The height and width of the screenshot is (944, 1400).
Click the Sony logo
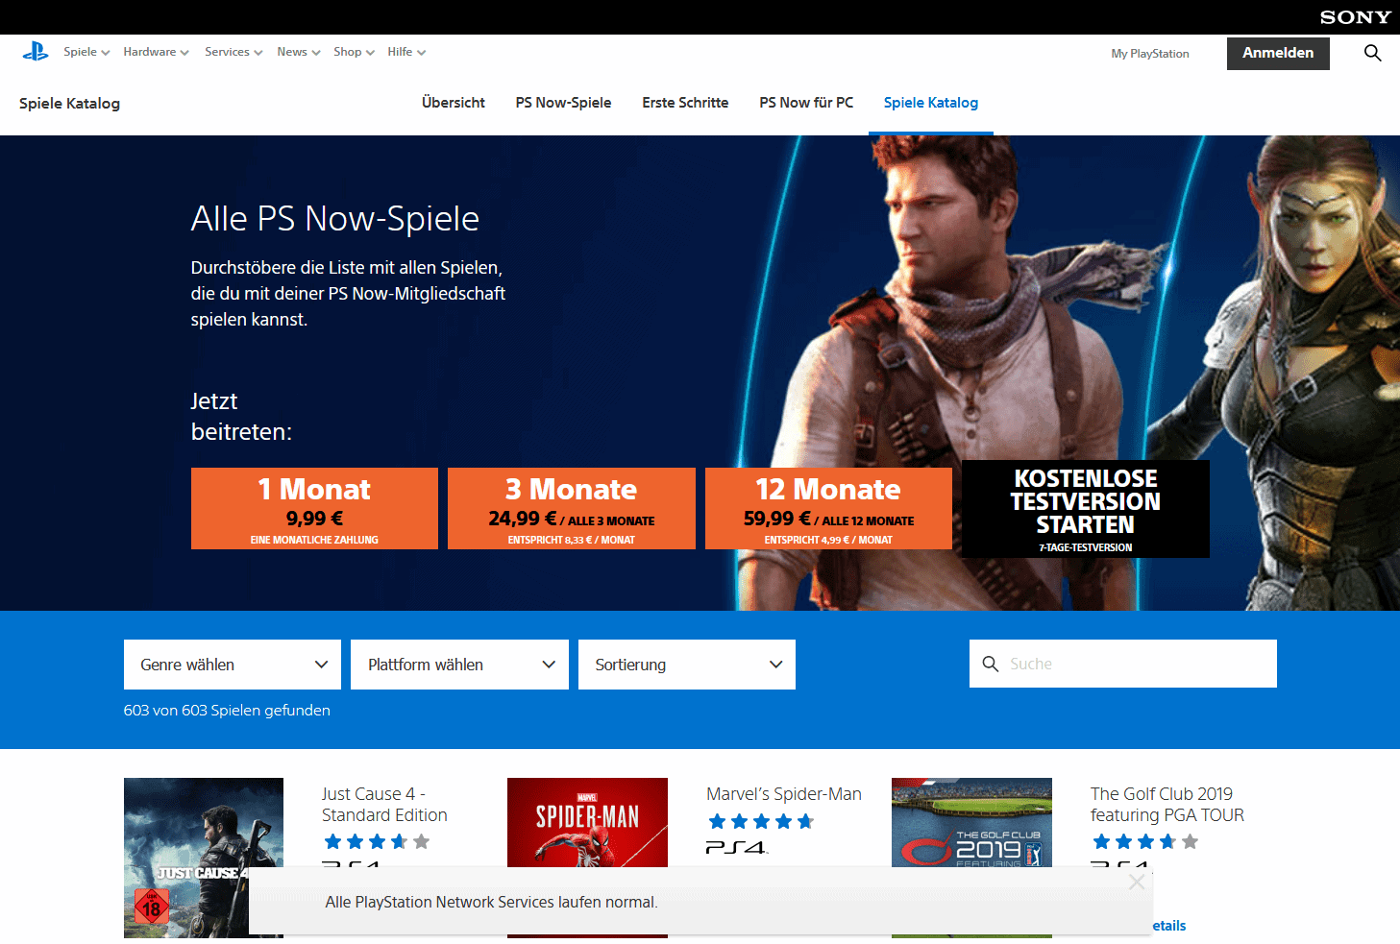1355,17
